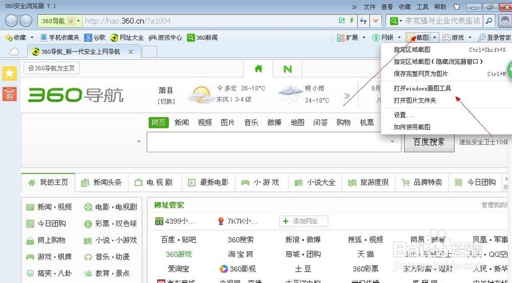
Task: Go back with the browser back arrow
Action: pos(11,21)
